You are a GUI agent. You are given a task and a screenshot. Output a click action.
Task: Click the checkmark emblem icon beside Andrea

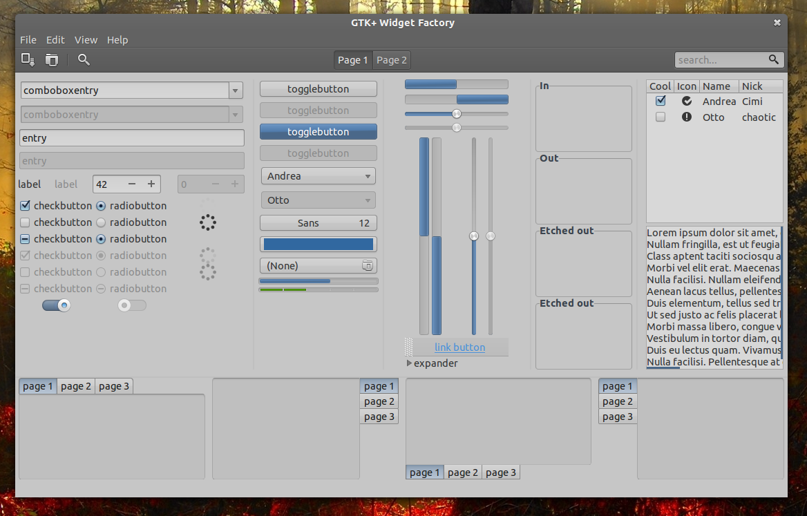(687, 101)
